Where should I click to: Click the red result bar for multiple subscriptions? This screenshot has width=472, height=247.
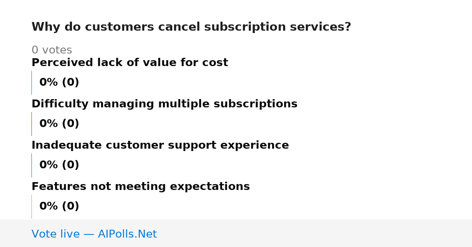pos(31,124)
